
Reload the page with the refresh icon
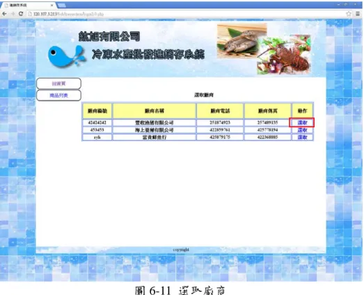click(21, 14)
